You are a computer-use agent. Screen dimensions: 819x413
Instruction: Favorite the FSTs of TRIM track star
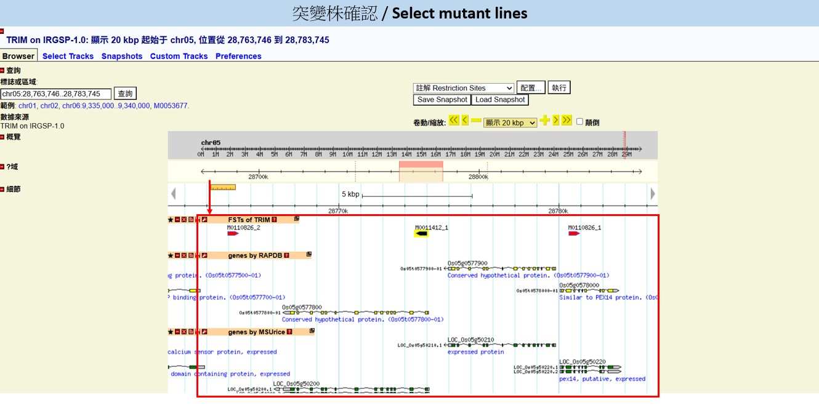(171, 220)
